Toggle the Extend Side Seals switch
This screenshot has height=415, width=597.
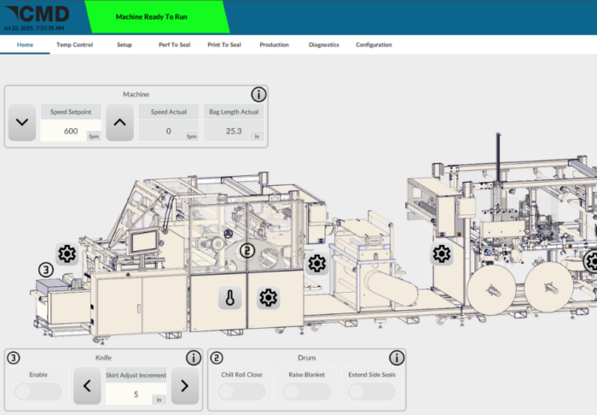pos(372,391)
